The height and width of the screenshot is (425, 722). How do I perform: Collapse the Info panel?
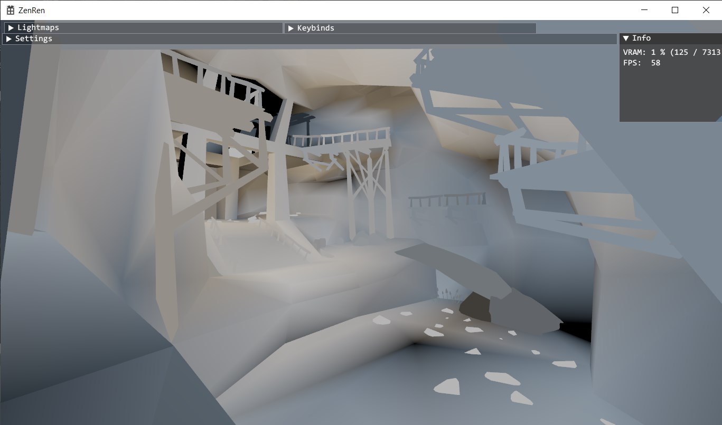(x=626, y=38)
